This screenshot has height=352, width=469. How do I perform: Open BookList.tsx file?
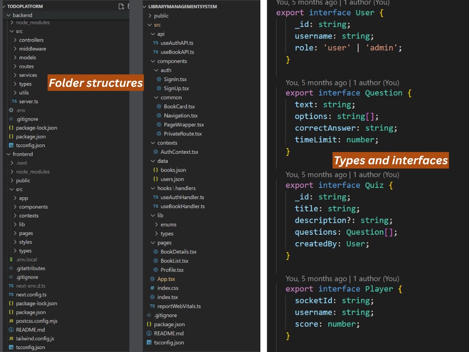(174, 260)
